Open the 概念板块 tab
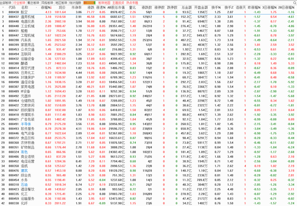Image resolution: width=297 pixels, height=206 pixels. [33, 3]
